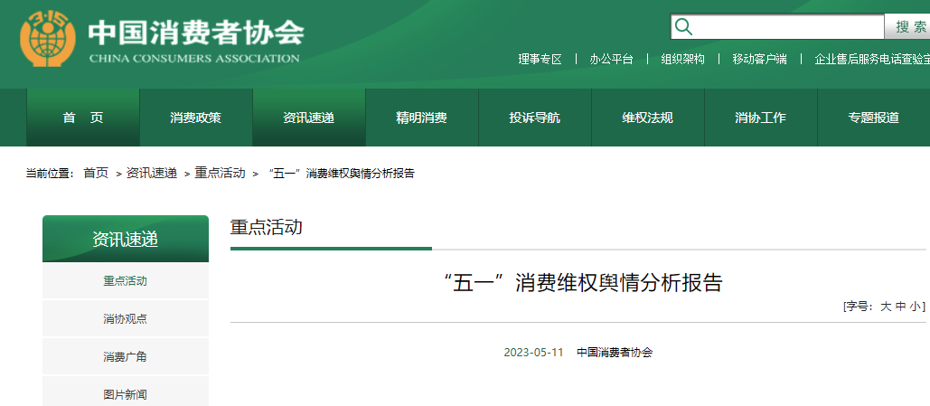Open the 消费政策 navigation menu
Image resolution: width=930 pixels, height=406 pixels.
pos(195,118)
